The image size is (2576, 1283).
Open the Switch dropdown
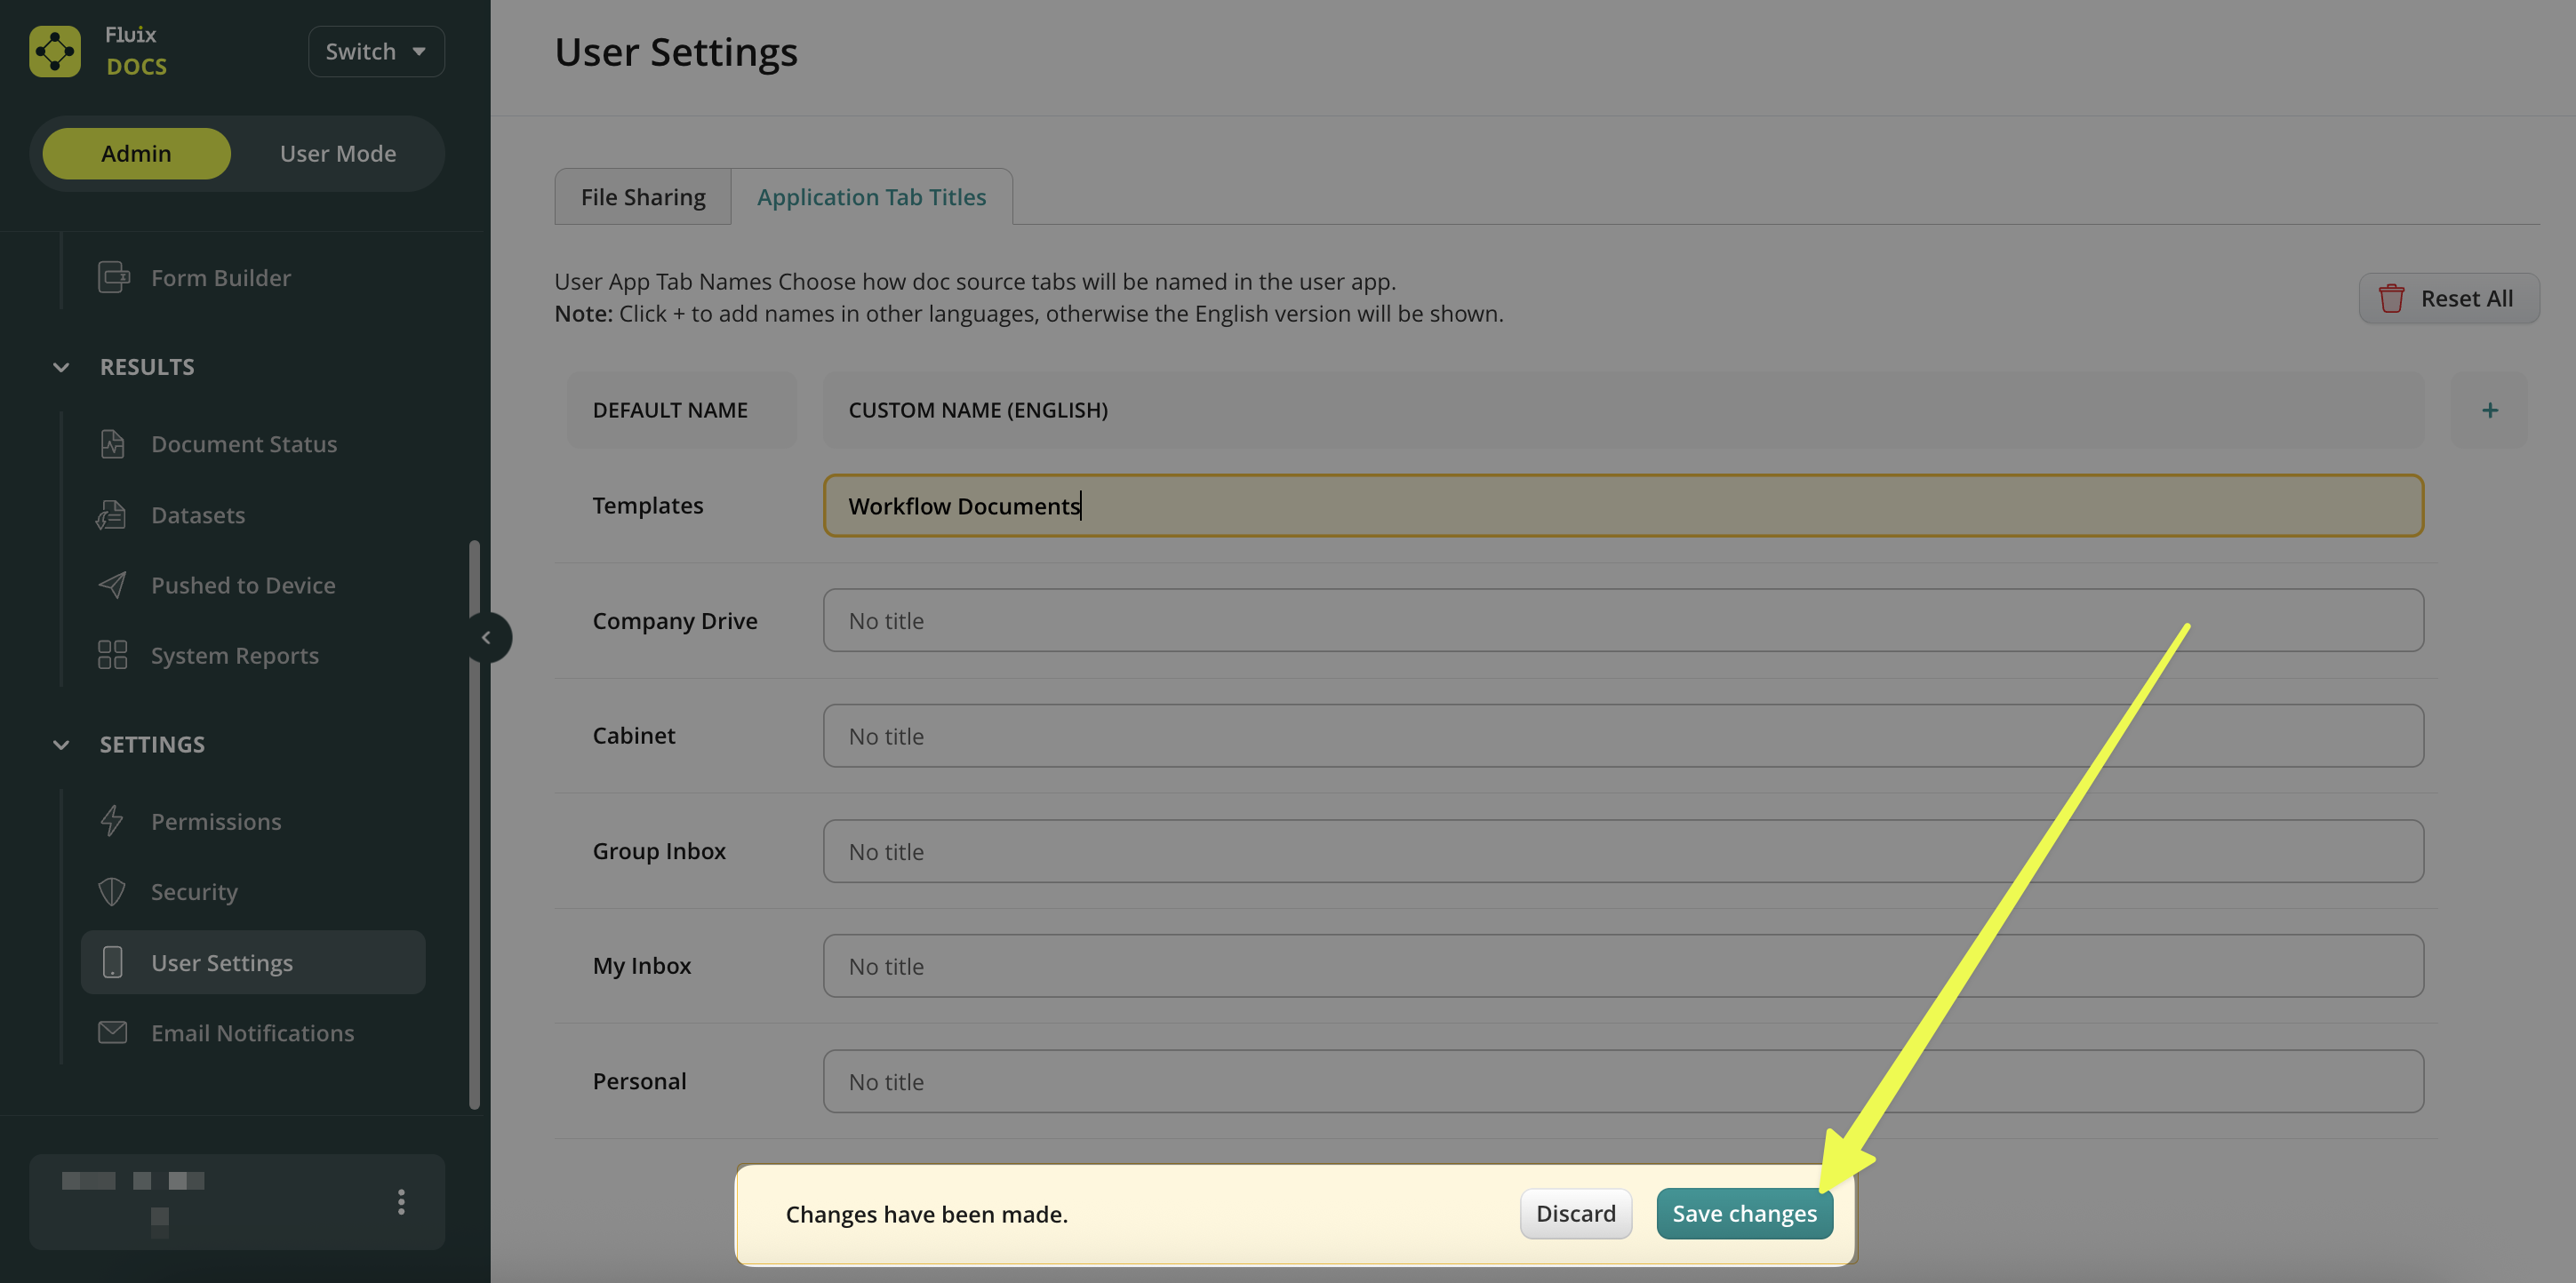pyautogui.click(x=375, y=51)
